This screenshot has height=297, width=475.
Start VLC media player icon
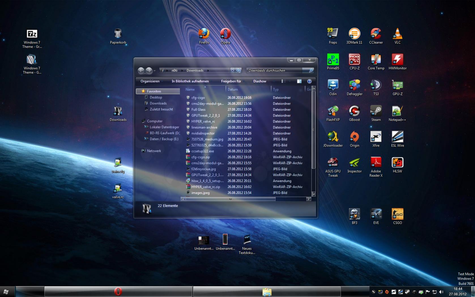point(397,36)
